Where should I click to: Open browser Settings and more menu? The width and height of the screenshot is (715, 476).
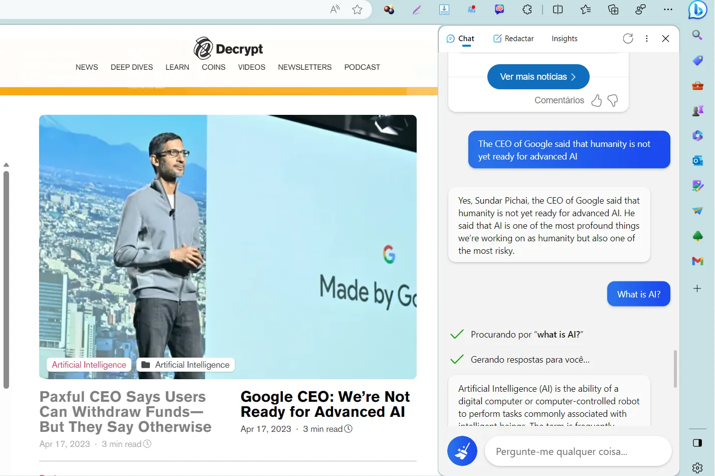point(668,10)
